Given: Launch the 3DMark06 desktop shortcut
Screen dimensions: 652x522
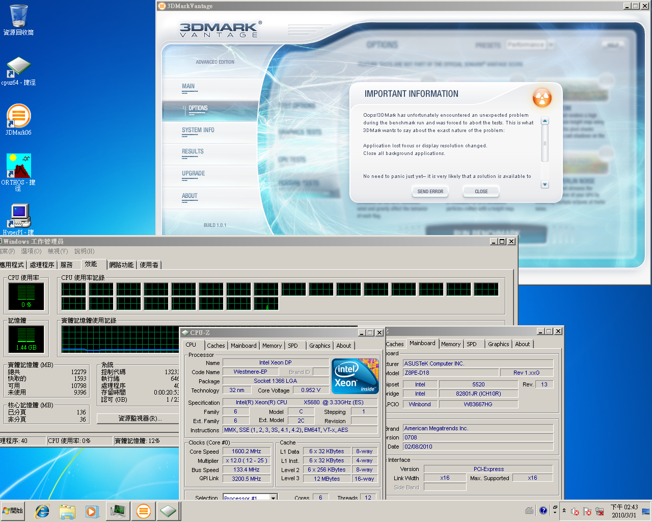Looking at the screenshot, I should tap(18, 120).
